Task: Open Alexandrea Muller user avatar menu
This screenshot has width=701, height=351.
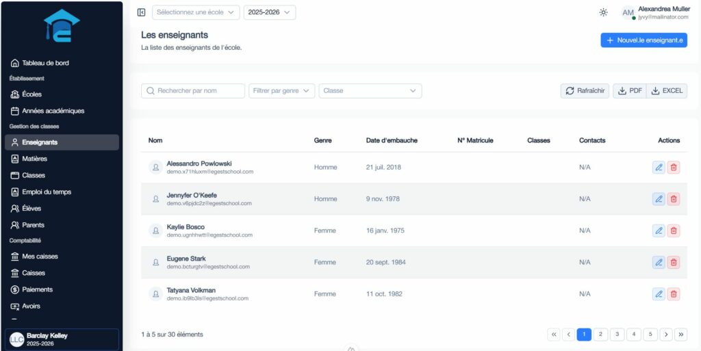Action: pyautogui.click(x=628, y=12)
